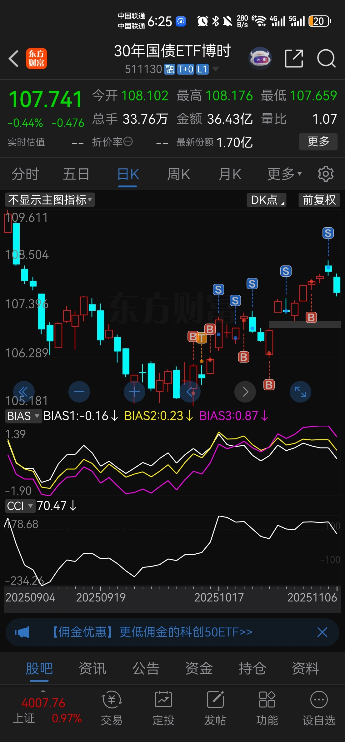345x742 pixels.
Task: Tap the alarm clock status icon
Action: pos(202,21)
